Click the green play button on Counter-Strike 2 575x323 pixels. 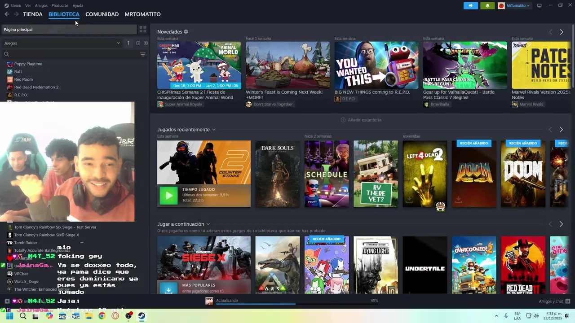click(168, 196)
